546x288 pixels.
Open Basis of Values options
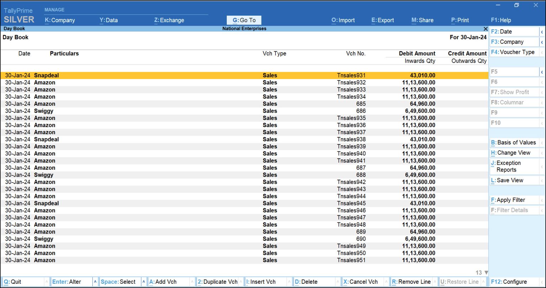(x=514, y=142)
